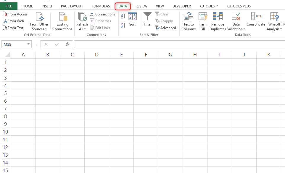The width and height of the screenshot is (285, 173).
Task: Click Refresh All icon
Action: (x=82, y=17)
